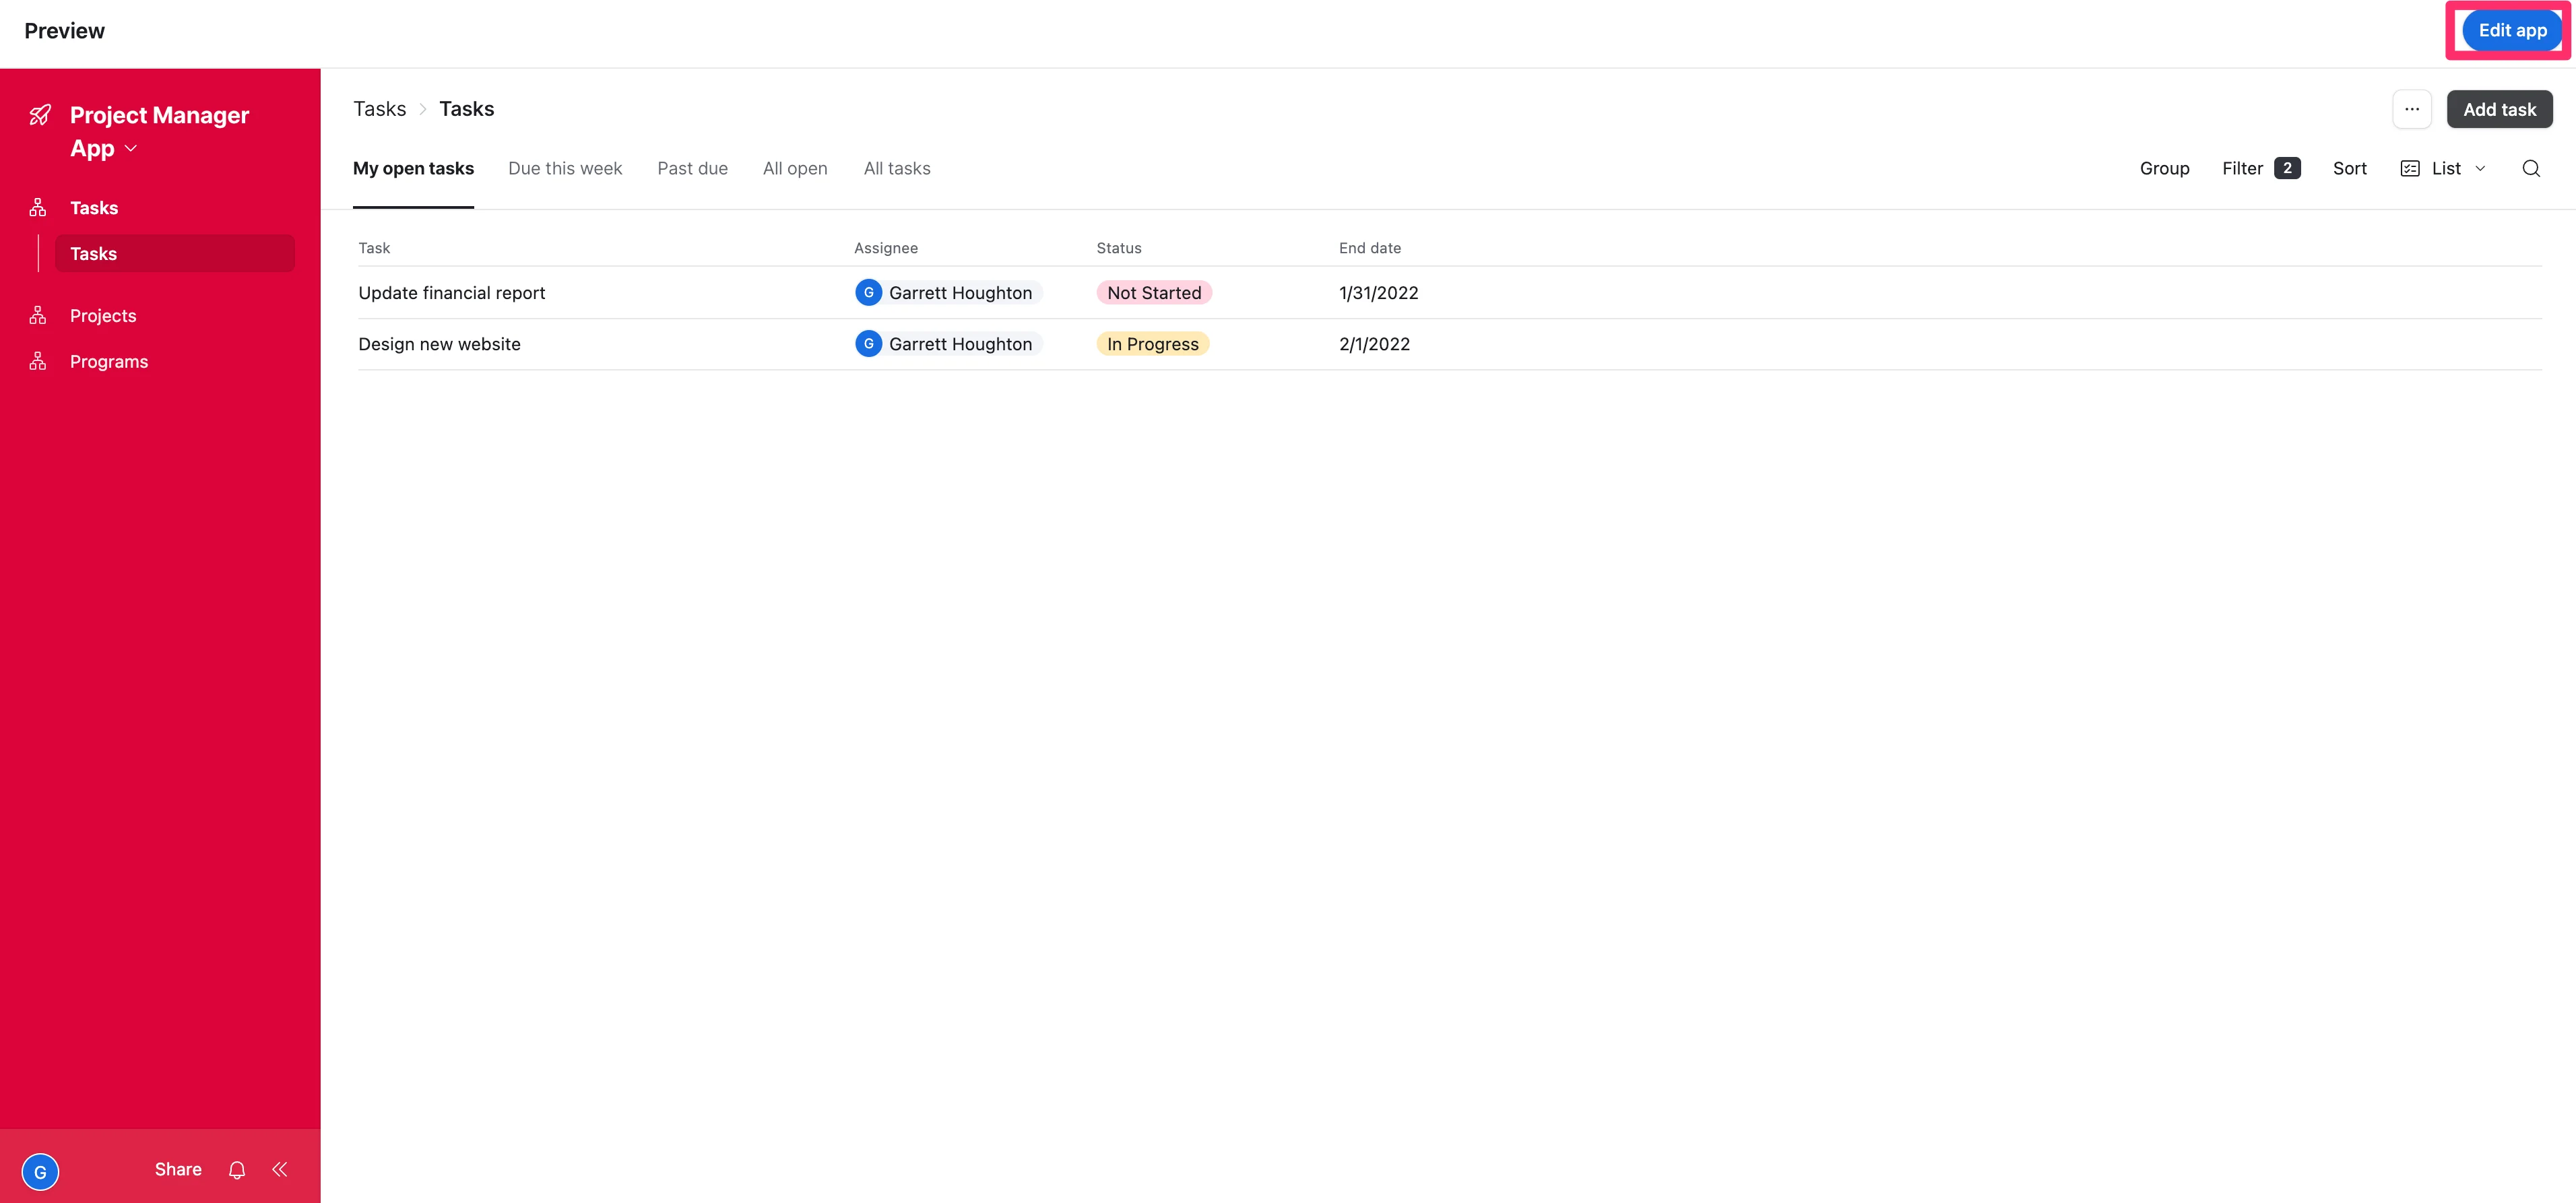Open the Design new website task row

click(440, 344)
